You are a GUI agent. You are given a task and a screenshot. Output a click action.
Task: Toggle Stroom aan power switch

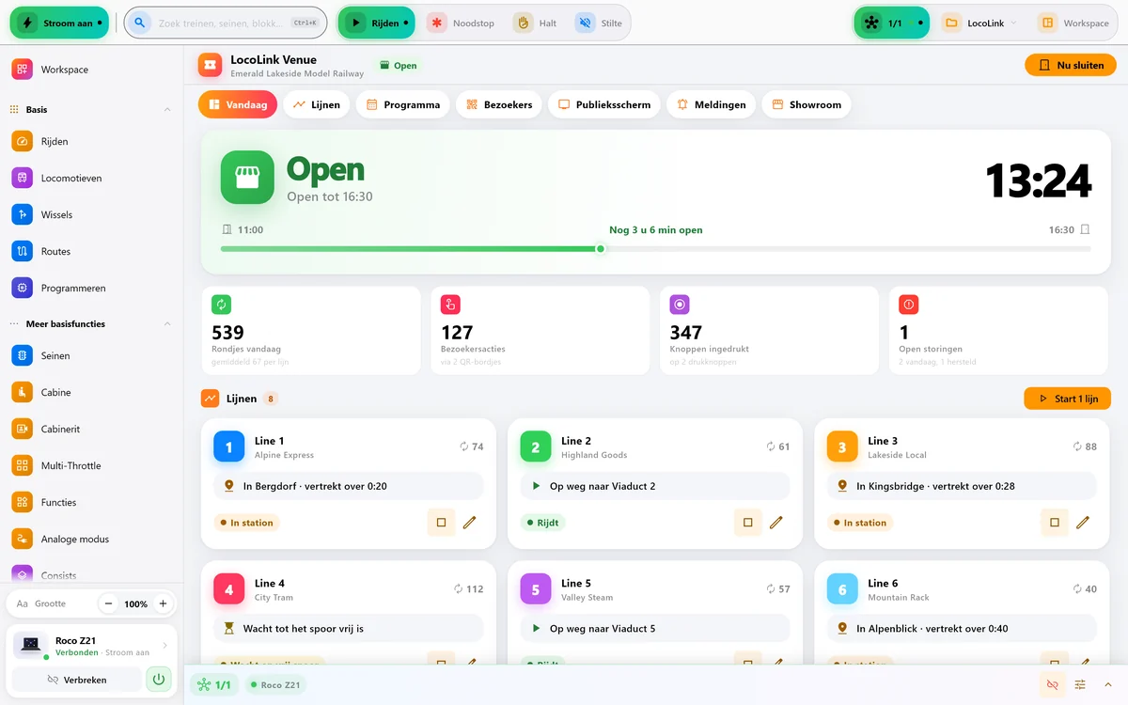(59, 23)
